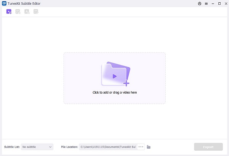Viewport: 229px width, 156px height.
Task: Click the Add text subtitle toolbar icon
Action: pos(27,11)
